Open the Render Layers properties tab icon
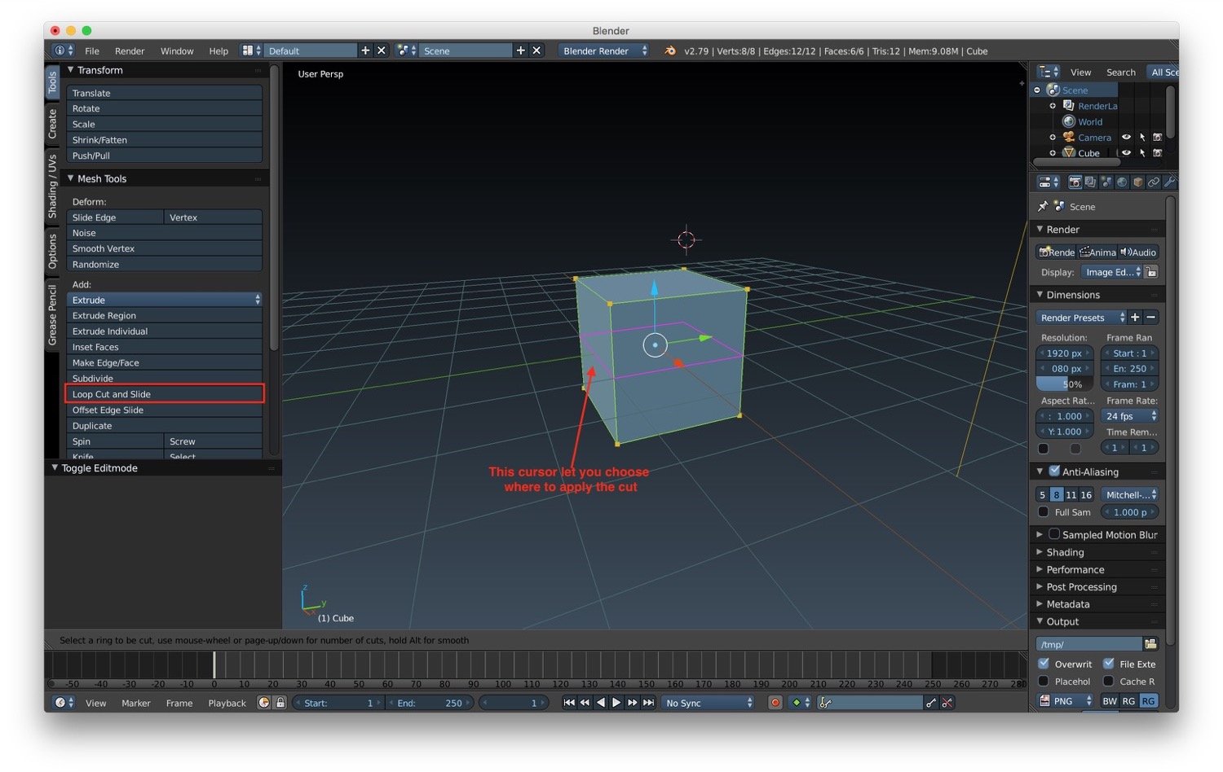 coord(1090,182)
